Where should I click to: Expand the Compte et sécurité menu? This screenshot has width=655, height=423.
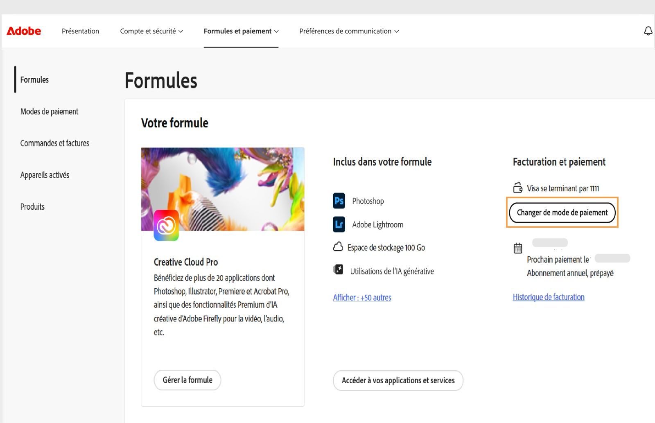[151, 31]
